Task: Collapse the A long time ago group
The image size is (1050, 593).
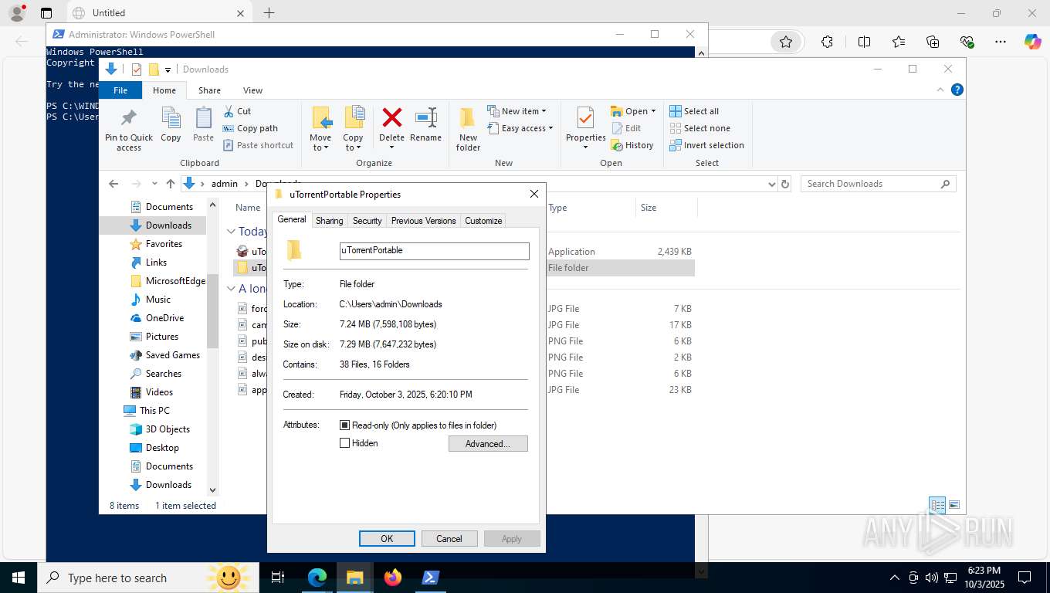Action: point(231,289)
